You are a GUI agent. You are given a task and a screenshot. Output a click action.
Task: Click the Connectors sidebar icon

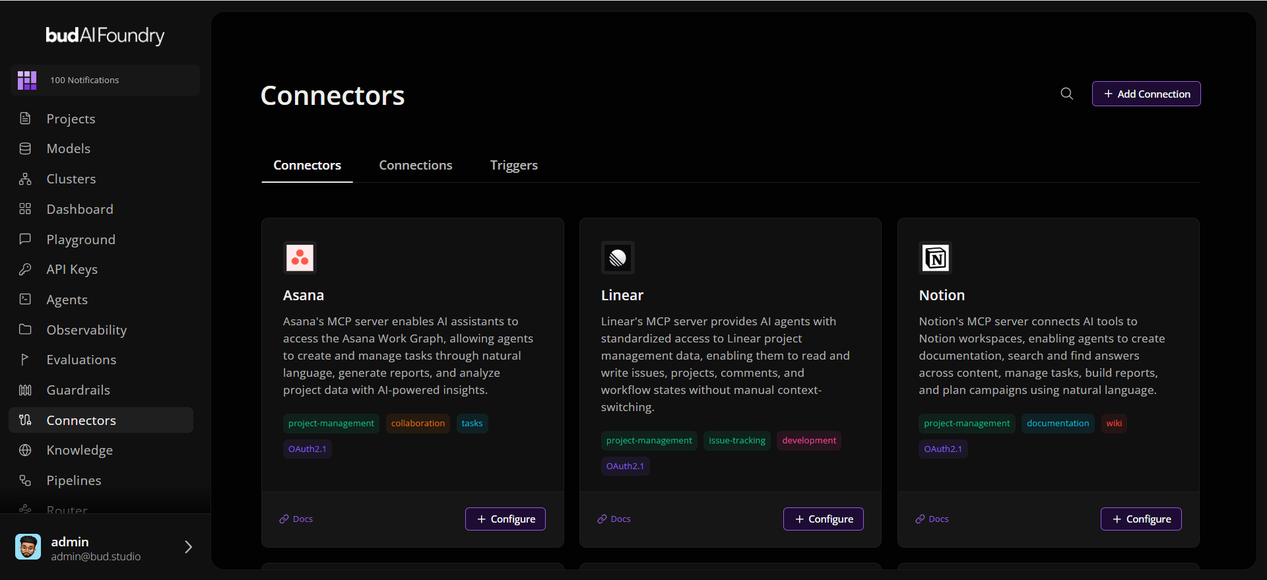pos(25,420)
